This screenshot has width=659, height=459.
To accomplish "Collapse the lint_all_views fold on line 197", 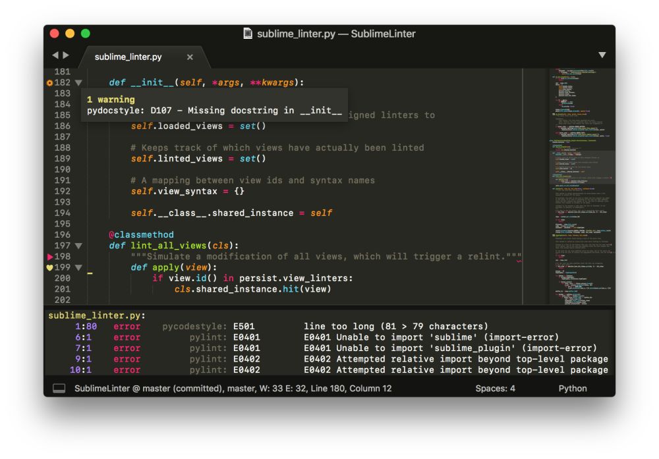I will pyautogui.click(x=78, y=246).
